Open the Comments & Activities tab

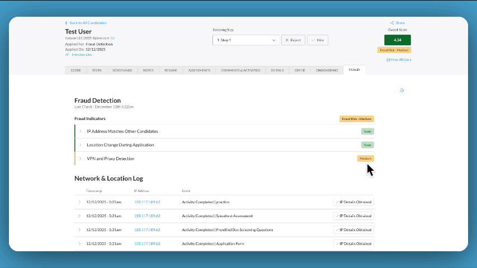coord(240,70)
